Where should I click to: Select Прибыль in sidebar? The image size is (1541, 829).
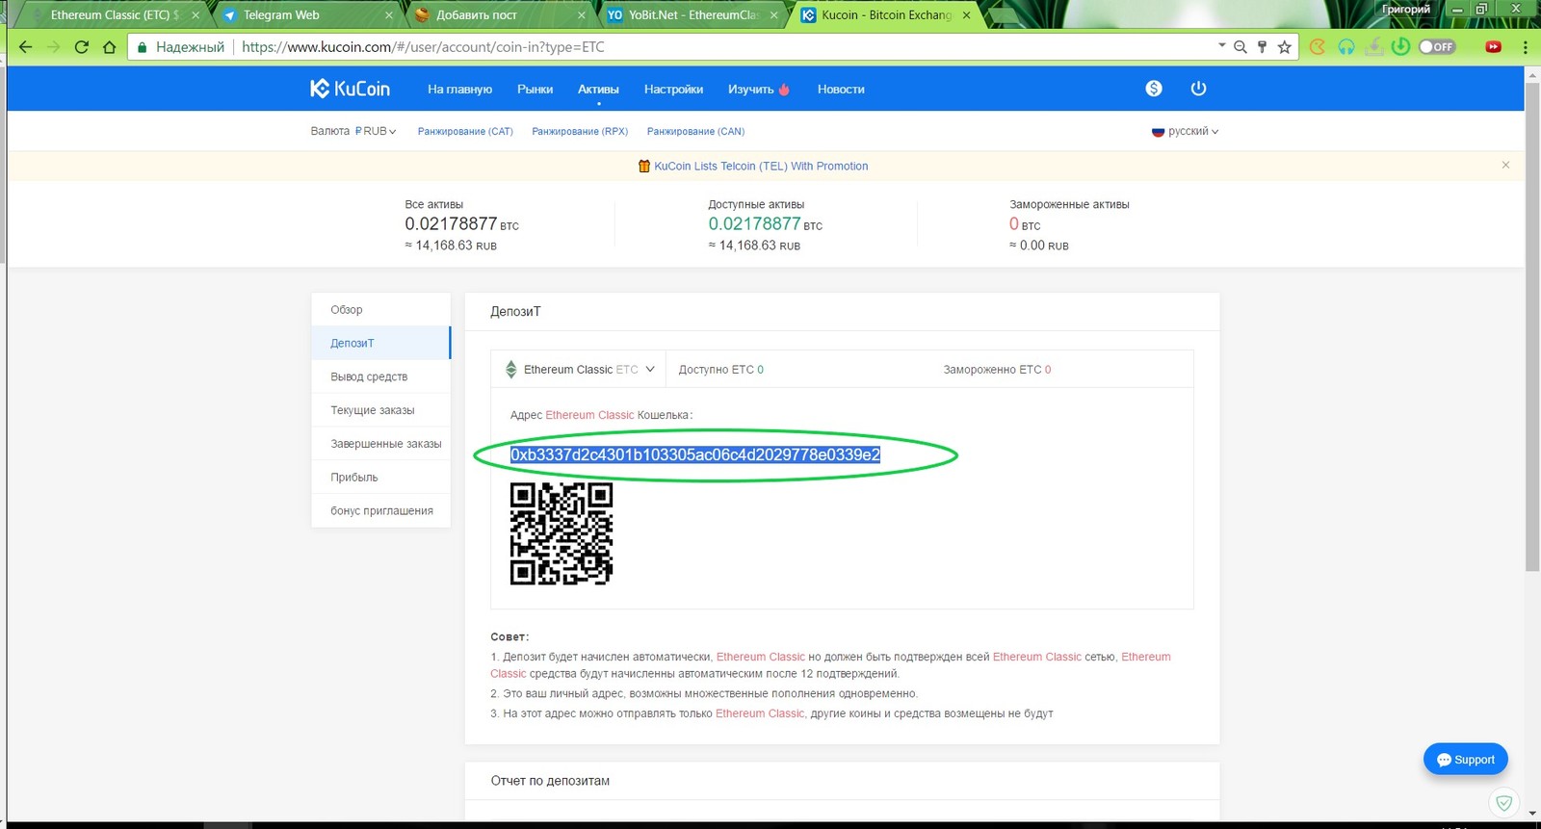380,478
